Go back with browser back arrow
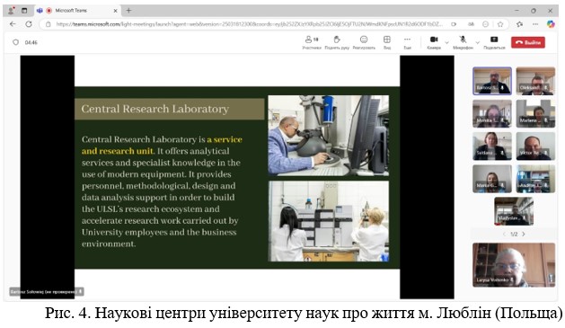Viewport: 565px width, 328px height. pyautogui.click(x=13, y=24)
